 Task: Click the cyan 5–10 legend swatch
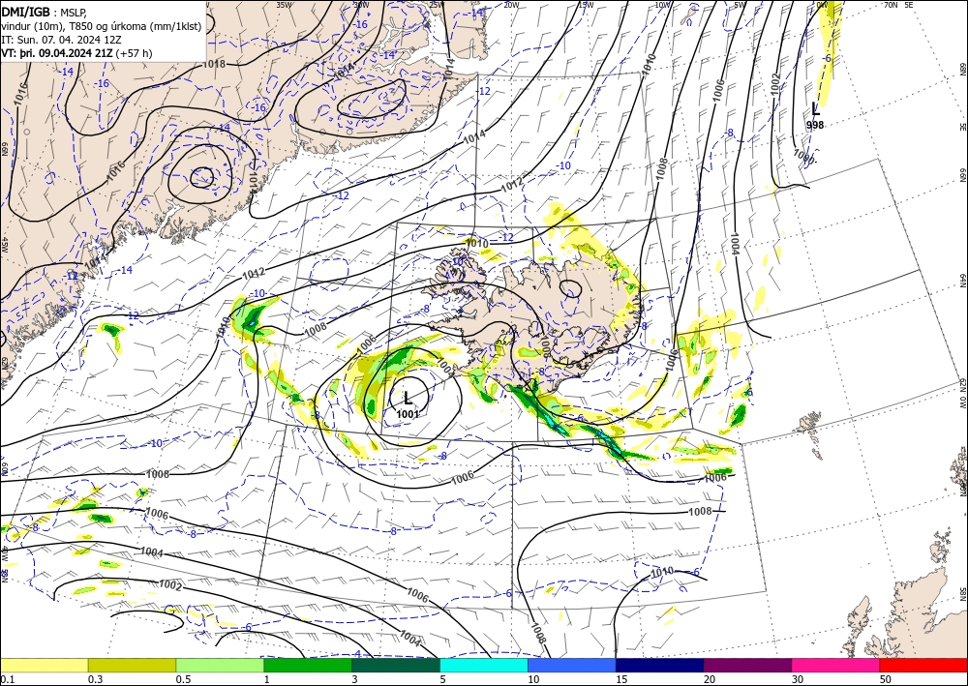point(483,665)
